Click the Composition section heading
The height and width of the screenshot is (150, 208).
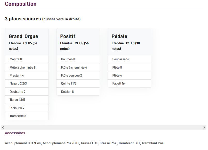pyautogui.click(x=21, y=4)
